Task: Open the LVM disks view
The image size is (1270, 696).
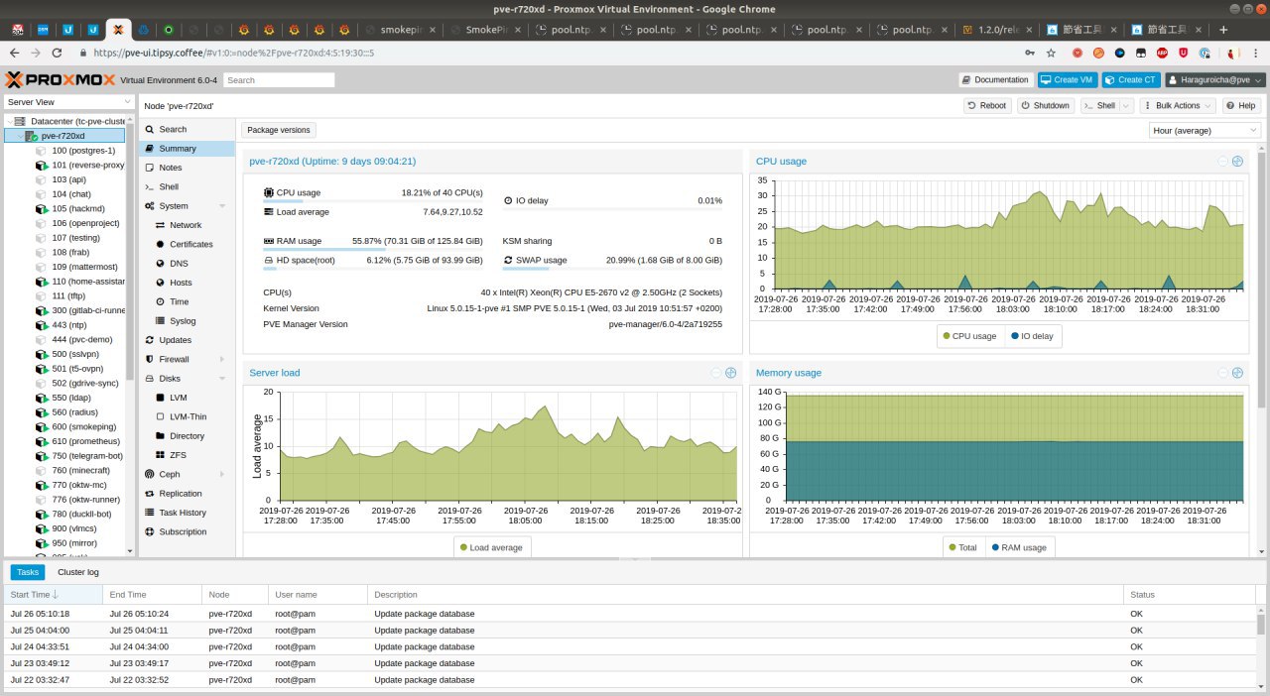Action: 187,398
